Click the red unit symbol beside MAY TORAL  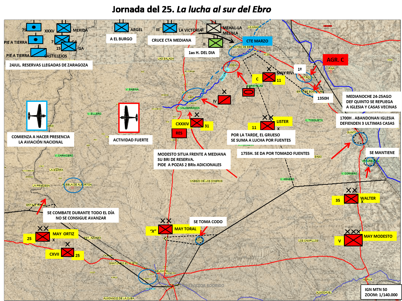click(x=165, y=229)
